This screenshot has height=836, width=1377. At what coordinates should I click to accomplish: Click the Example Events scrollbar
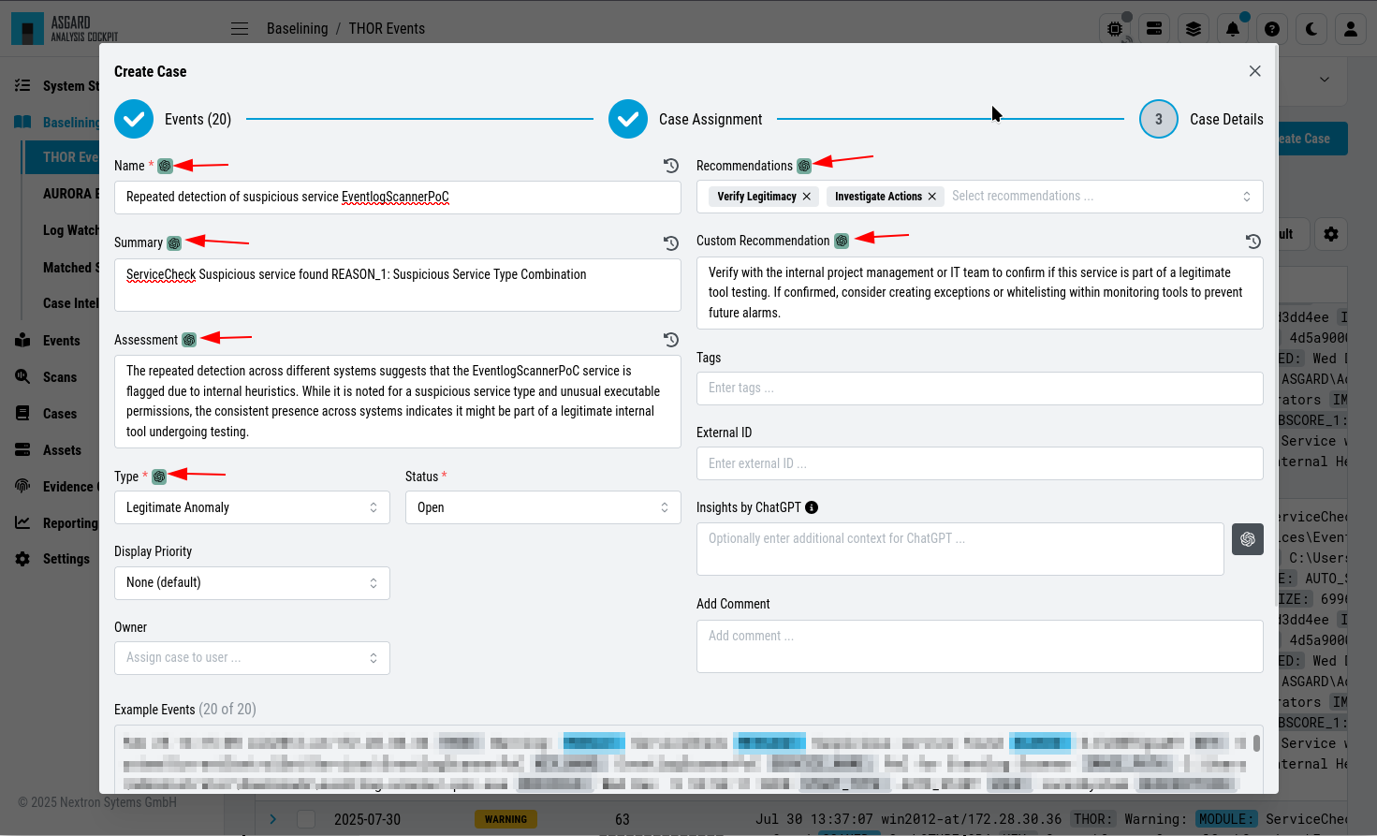[1256, 743]
